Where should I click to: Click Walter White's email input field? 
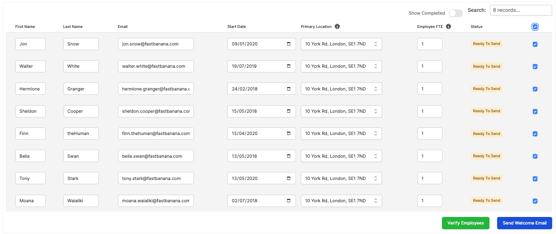[x=155, y=66]
